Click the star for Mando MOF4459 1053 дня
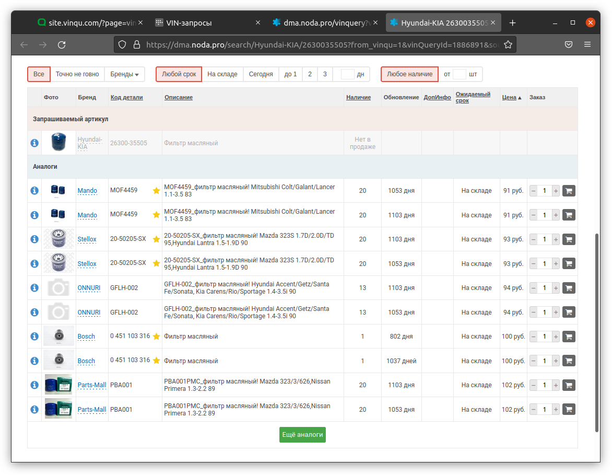This screenshot has width=612, height=475. pos(156,191)
